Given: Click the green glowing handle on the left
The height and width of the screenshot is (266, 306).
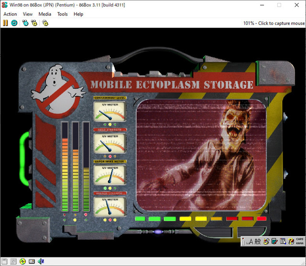Looking at the screenshot, I should tap(24, 159).
